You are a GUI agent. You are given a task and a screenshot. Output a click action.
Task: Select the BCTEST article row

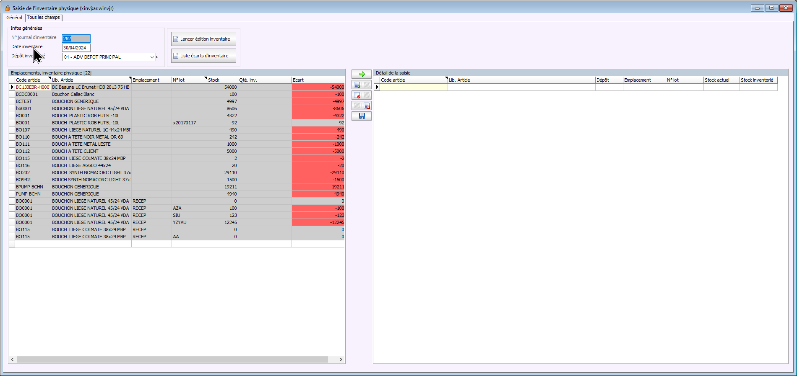24,101
